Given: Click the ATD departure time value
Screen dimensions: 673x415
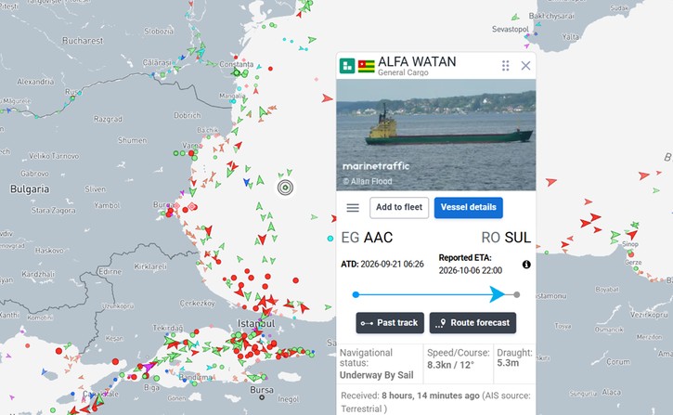Looking at the screenshot, I should (x=392, y=264).
